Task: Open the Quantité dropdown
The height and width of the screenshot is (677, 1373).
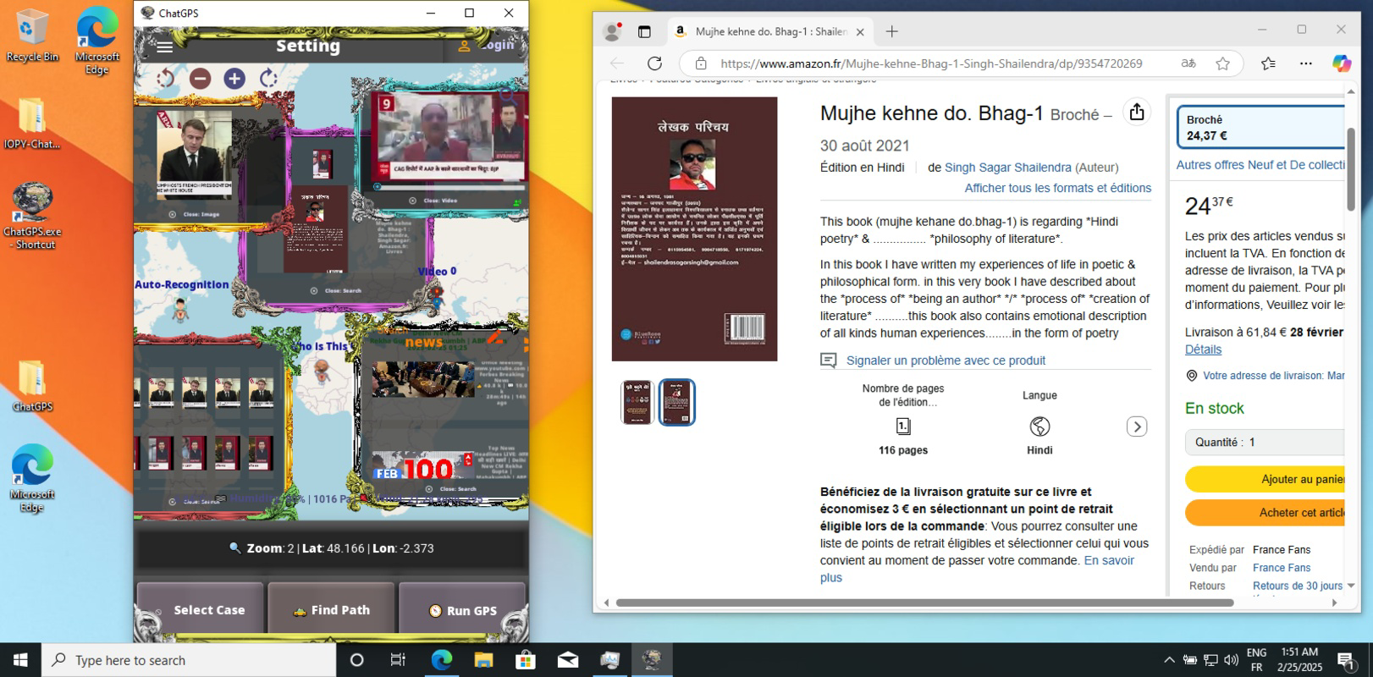Action: tap(1265, 443)
